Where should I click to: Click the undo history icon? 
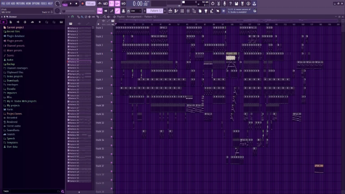click(213, 4)
